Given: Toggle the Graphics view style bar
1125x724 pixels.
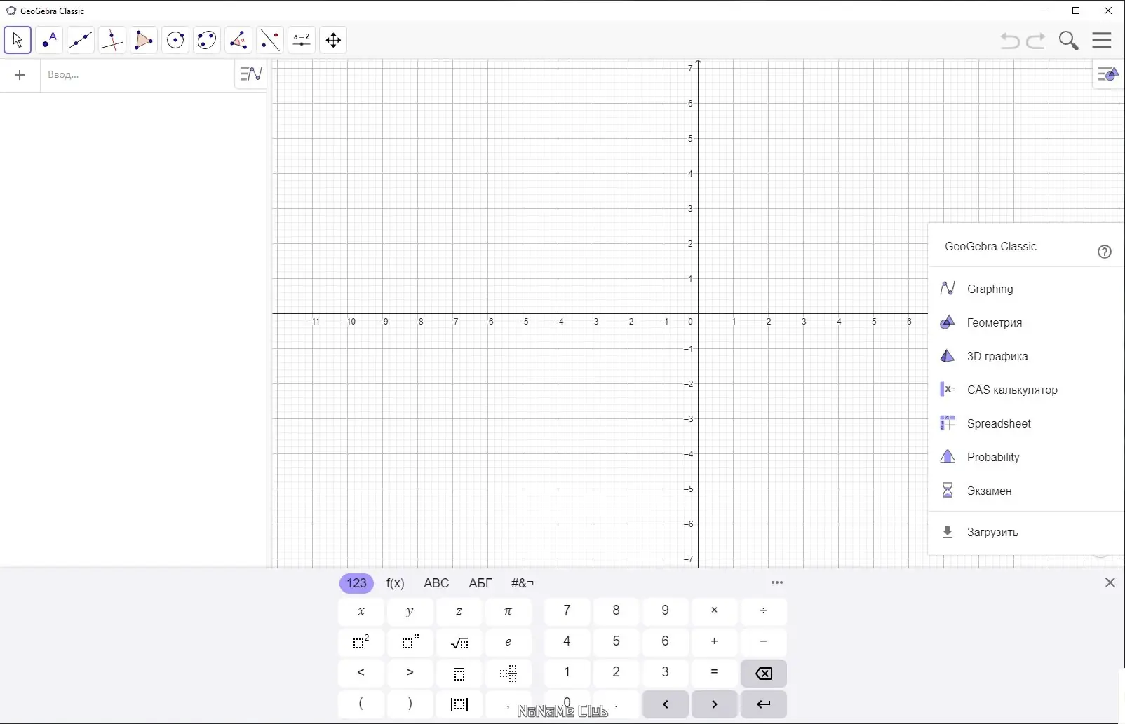Looking at the screenshot, I should (x=1108, y=74).
